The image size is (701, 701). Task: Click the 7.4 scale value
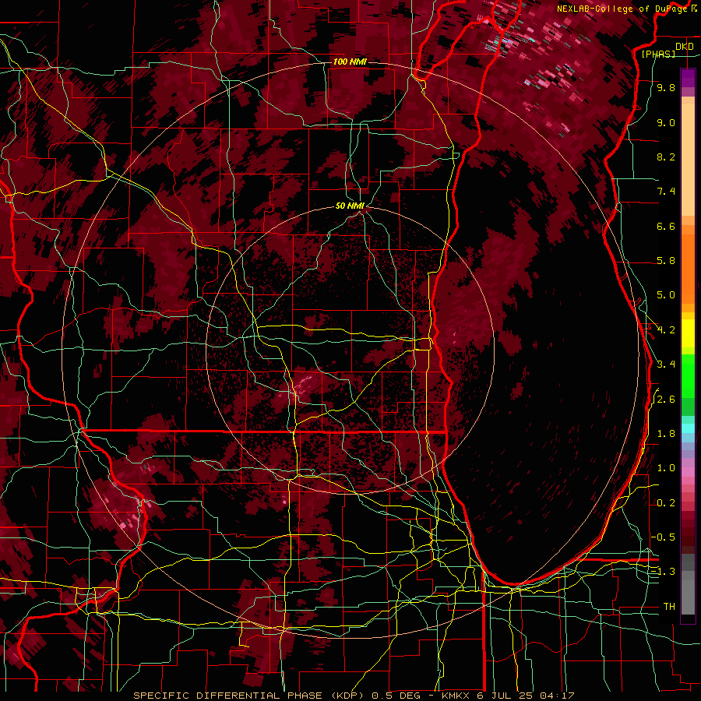666,192
